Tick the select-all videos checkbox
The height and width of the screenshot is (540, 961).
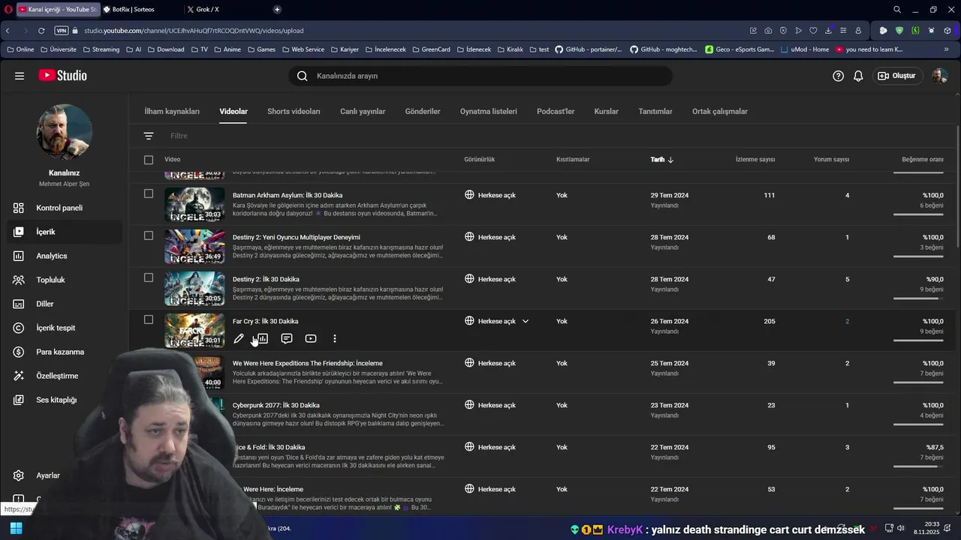[x=149, y=160]
